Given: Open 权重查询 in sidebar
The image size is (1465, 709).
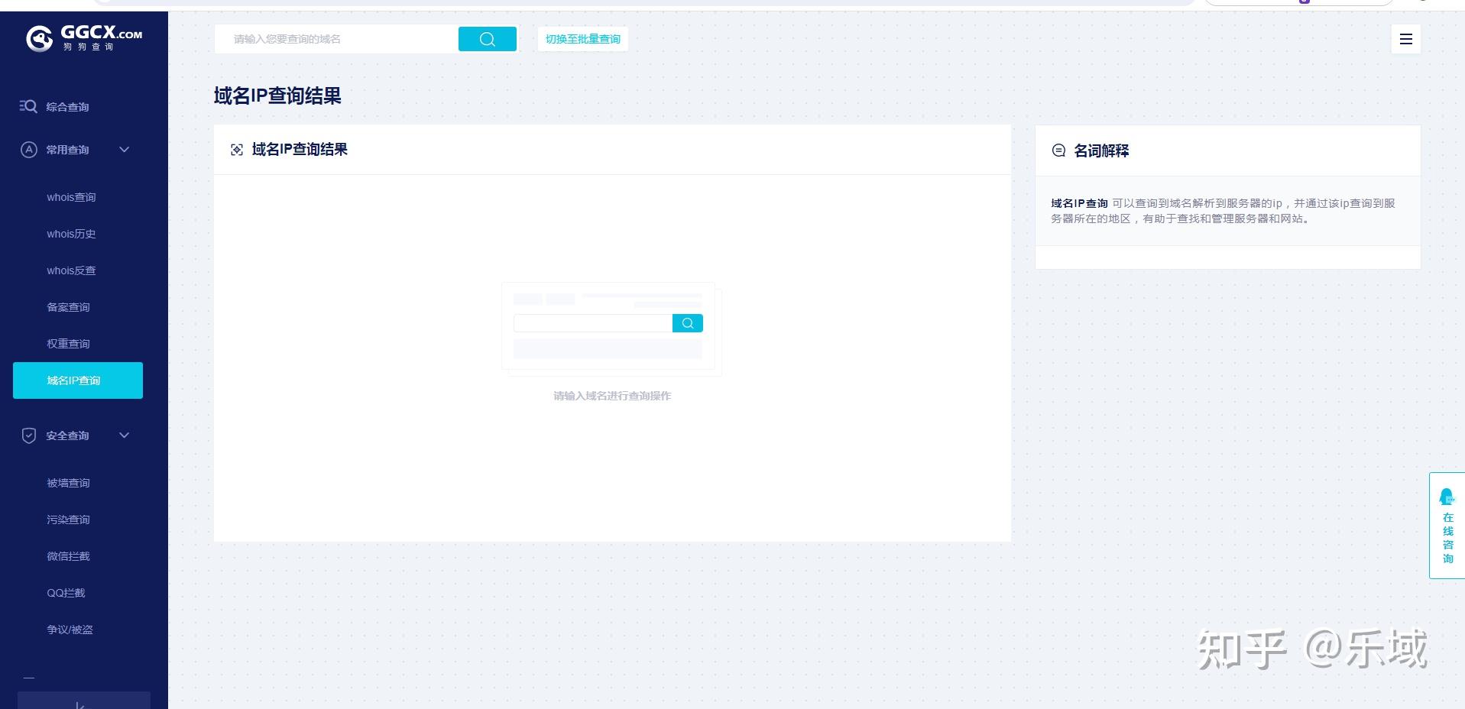Looking at the screenshot, I should tap(68, 344).
